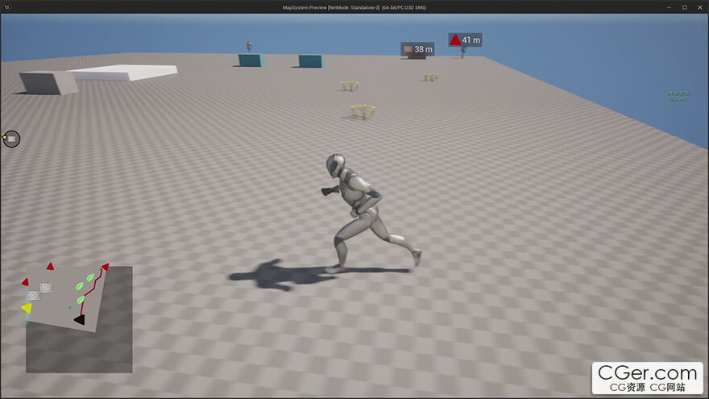709x399 pixels.
Task: Click the left teal box in the distance
Action: click(251, 60)
